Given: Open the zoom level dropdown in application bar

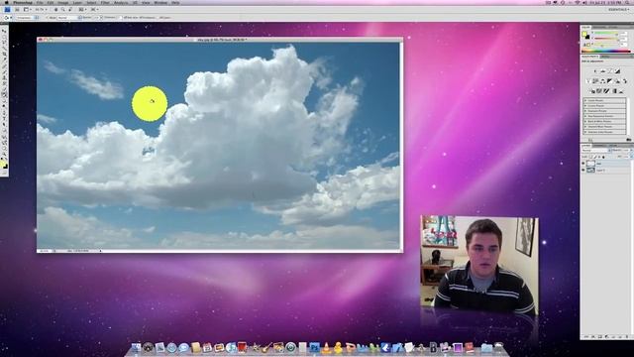Looking at the screenshot, I should pyautogui.click(x=42, y=9).
